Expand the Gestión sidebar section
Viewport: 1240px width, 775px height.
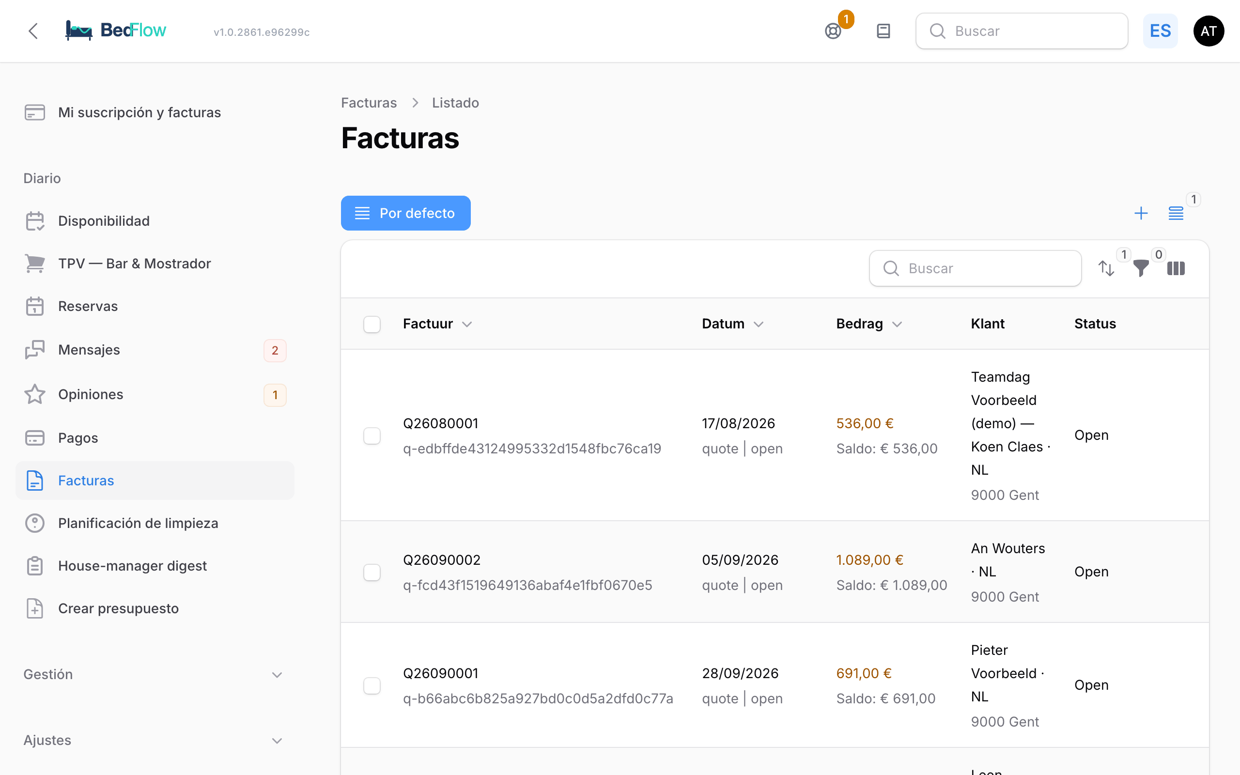click(153, 675)
